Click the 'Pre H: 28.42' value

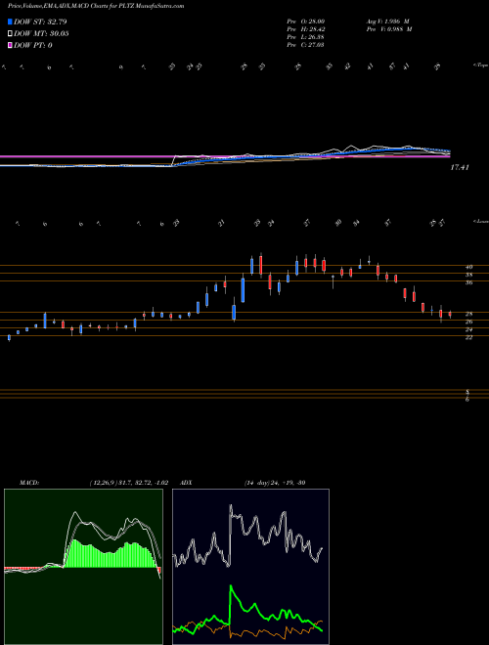306,29
